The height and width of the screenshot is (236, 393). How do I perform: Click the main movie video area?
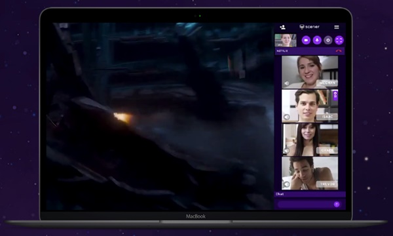(160, 116)
